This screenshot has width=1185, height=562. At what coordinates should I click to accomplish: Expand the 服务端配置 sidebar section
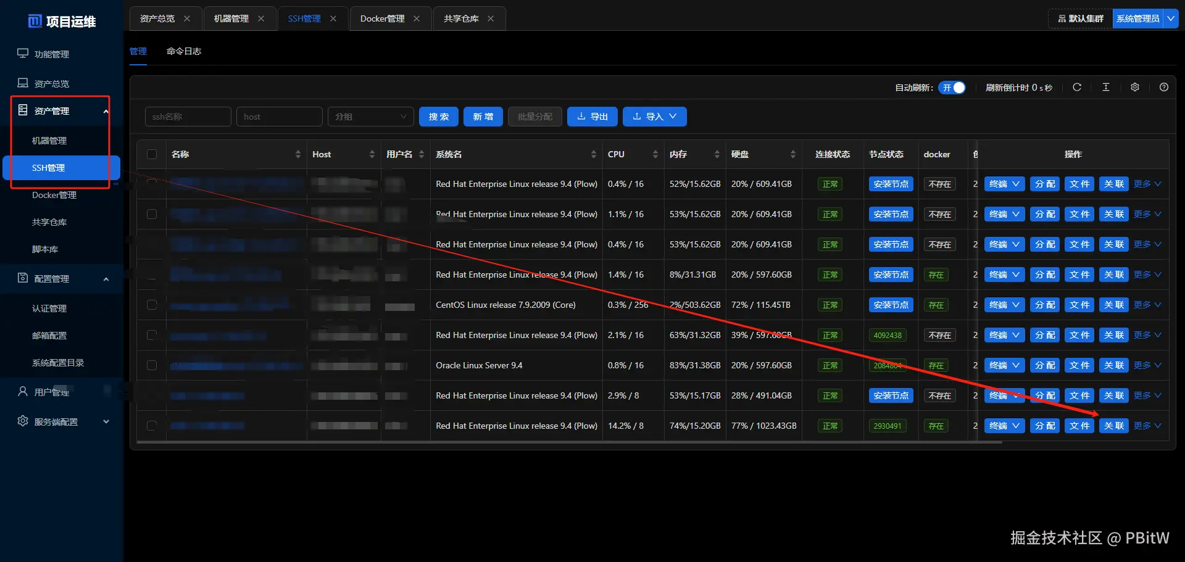pos(106,422)
